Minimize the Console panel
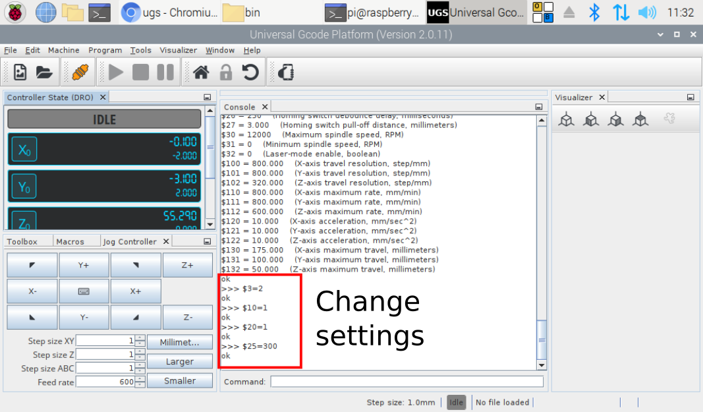The width and height of the screenshot is (703, 412). coord(539,107)
